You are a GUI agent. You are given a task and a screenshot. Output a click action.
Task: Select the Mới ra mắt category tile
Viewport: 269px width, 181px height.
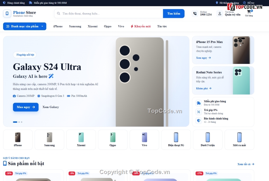(x=239, y=140)
